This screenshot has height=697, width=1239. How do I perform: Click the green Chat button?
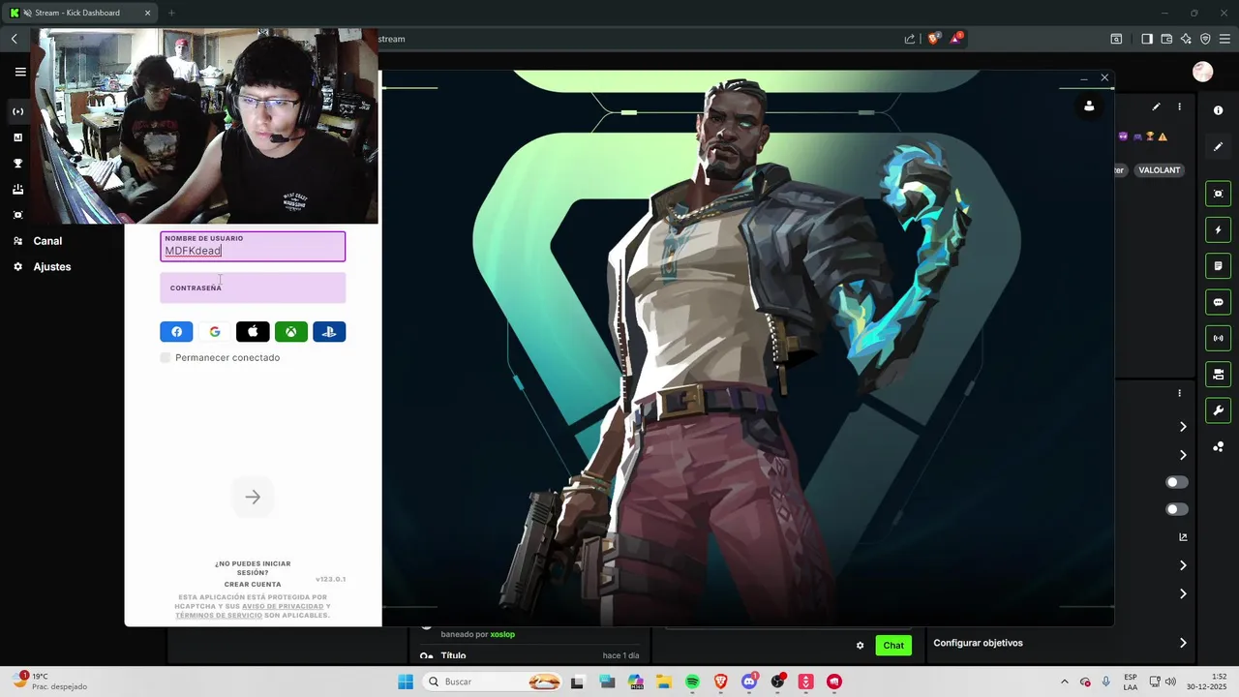click(x=893, y=646)
